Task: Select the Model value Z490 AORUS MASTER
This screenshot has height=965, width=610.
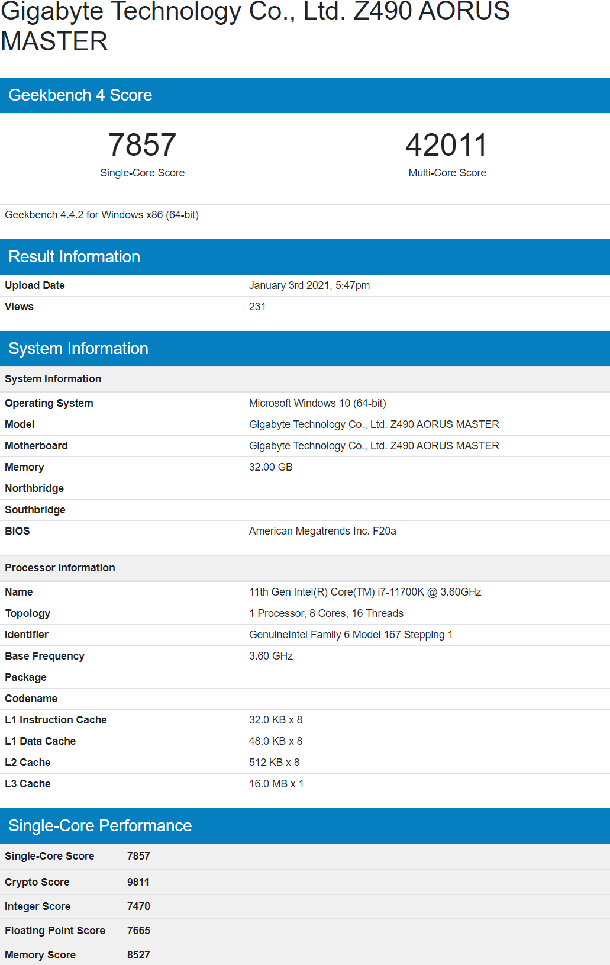Action: pyautogui.click(x=374, y=424)
